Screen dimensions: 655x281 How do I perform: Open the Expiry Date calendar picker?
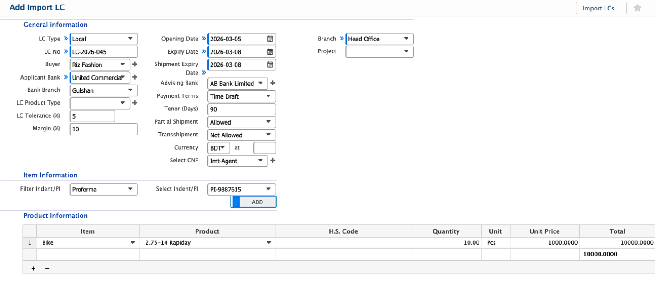click(270, 51)
